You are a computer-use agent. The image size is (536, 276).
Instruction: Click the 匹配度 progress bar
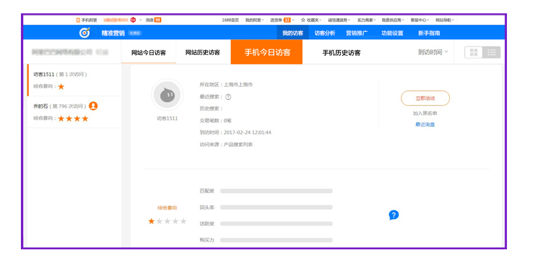(276, 191)
